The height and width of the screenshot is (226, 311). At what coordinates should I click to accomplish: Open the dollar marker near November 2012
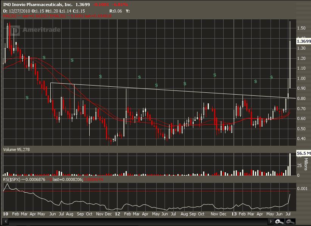[214, 75]
